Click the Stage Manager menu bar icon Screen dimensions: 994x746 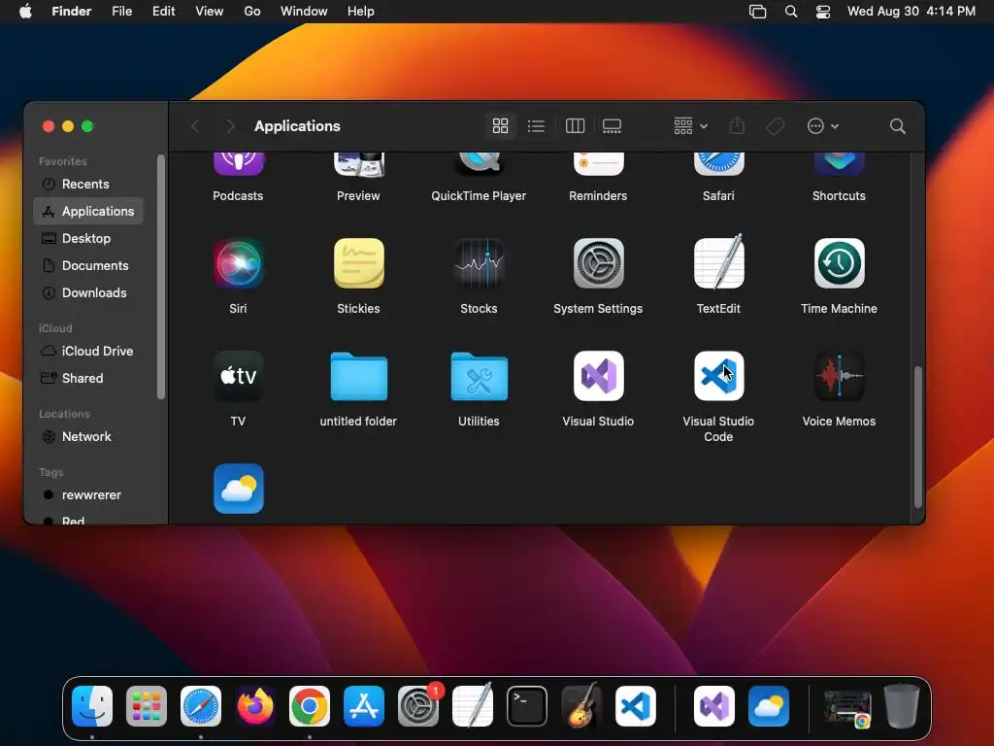coord(757,12)
